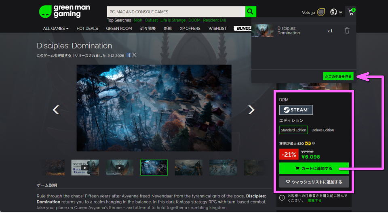Image resolution: width=388 pixels, height=218 pixels.
Task: Share the game on X
Action: (x=135, y=55)
